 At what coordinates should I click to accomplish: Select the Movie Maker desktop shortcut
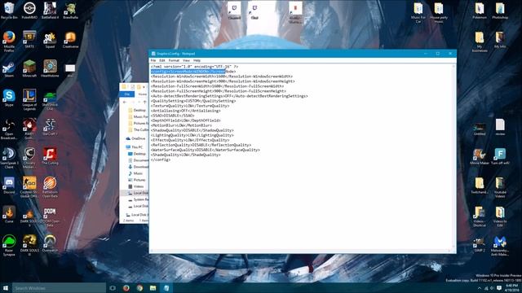tap(480, 156)
